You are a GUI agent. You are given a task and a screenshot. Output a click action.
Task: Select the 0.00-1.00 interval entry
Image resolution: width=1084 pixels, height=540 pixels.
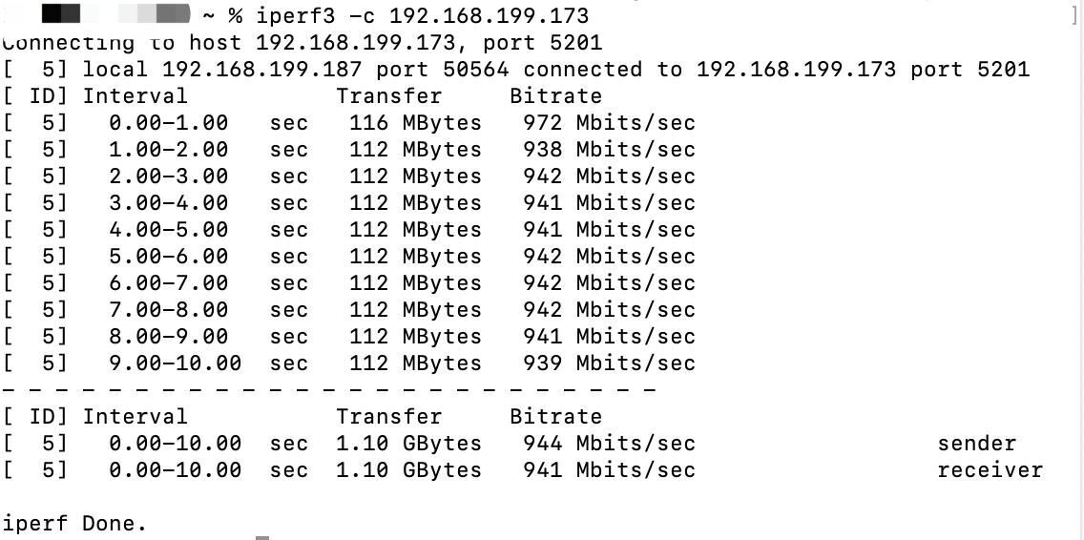(x=169, y=122)
